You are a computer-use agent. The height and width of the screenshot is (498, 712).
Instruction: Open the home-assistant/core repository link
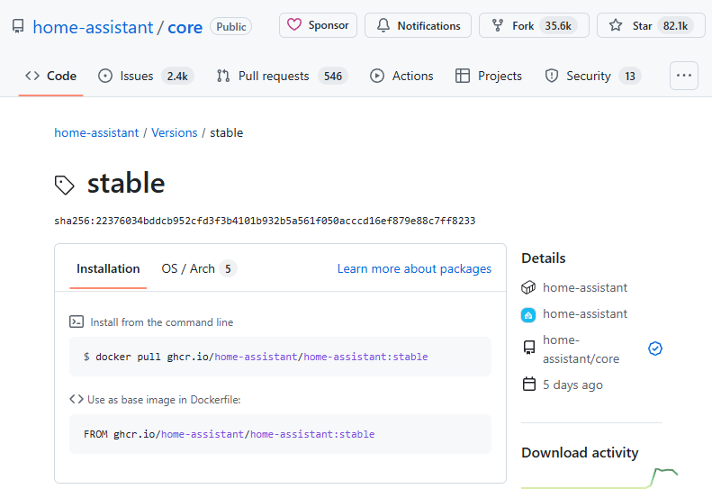[581, 349]
